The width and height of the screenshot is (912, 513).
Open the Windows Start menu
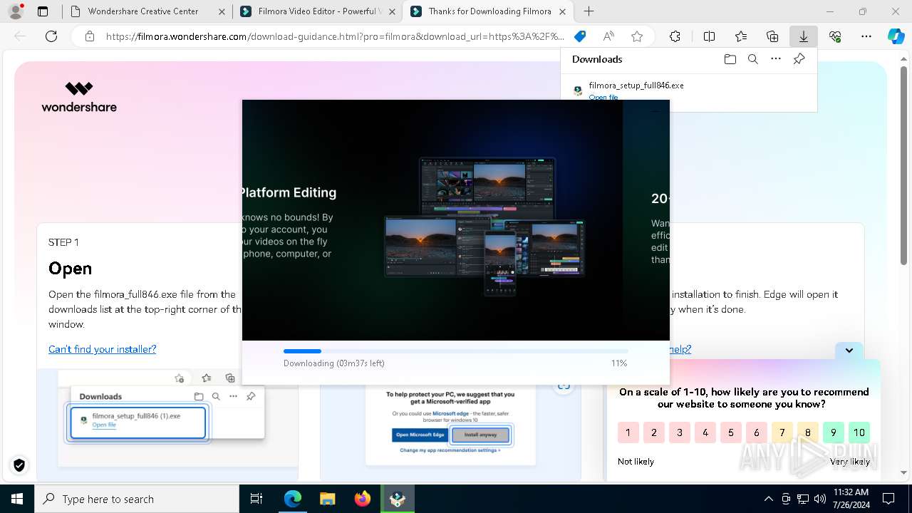pyautogui.click(x=17, y=499)
